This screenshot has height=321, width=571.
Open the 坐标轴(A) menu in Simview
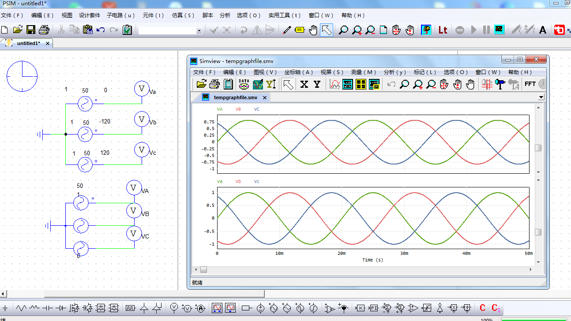[299, 72]
